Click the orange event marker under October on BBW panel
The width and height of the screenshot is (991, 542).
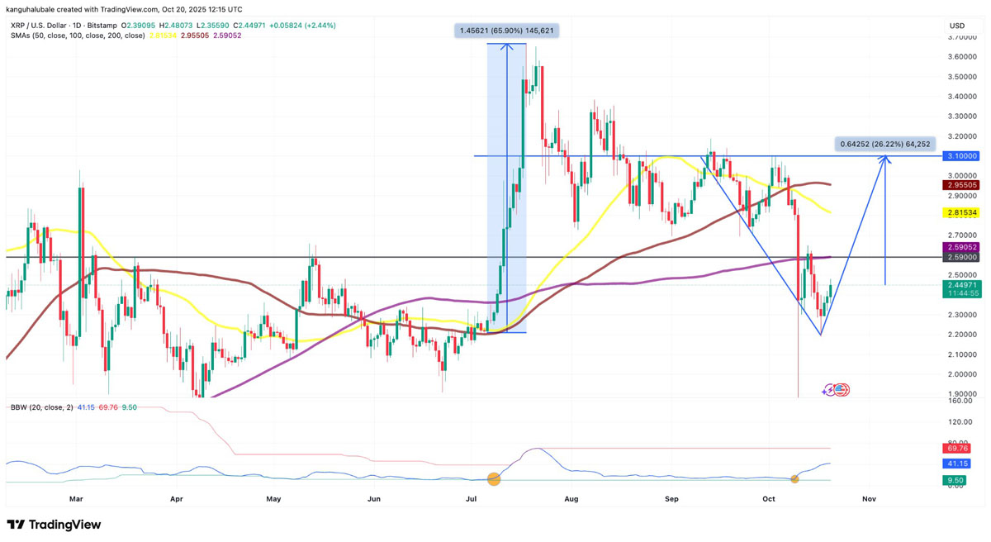click(795, 478)
